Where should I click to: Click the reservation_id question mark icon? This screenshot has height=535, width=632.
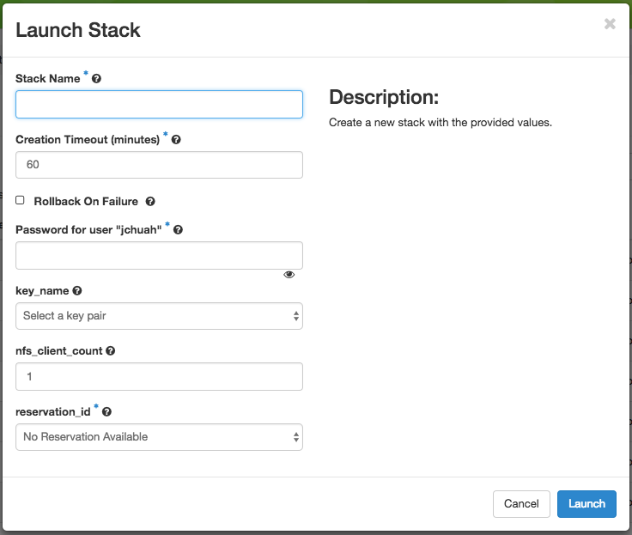(x=106, y=411)
